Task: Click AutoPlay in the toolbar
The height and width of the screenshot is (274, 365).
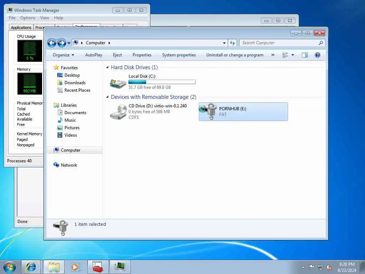Action: [x=94, y=55]
